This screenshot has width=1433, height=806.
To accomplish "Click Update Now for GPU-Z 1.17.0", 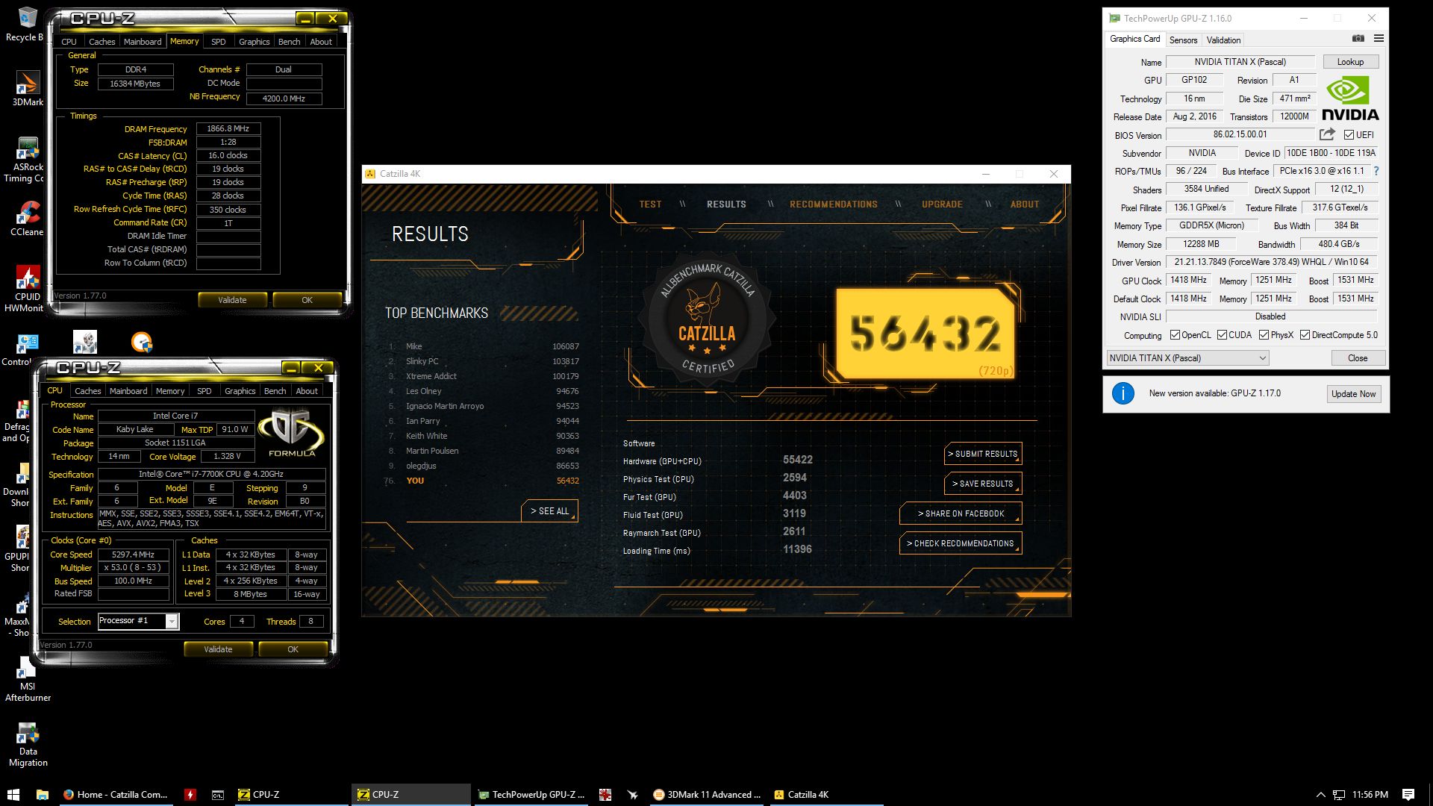I will pyautogui.click(x=1353, y=394).
